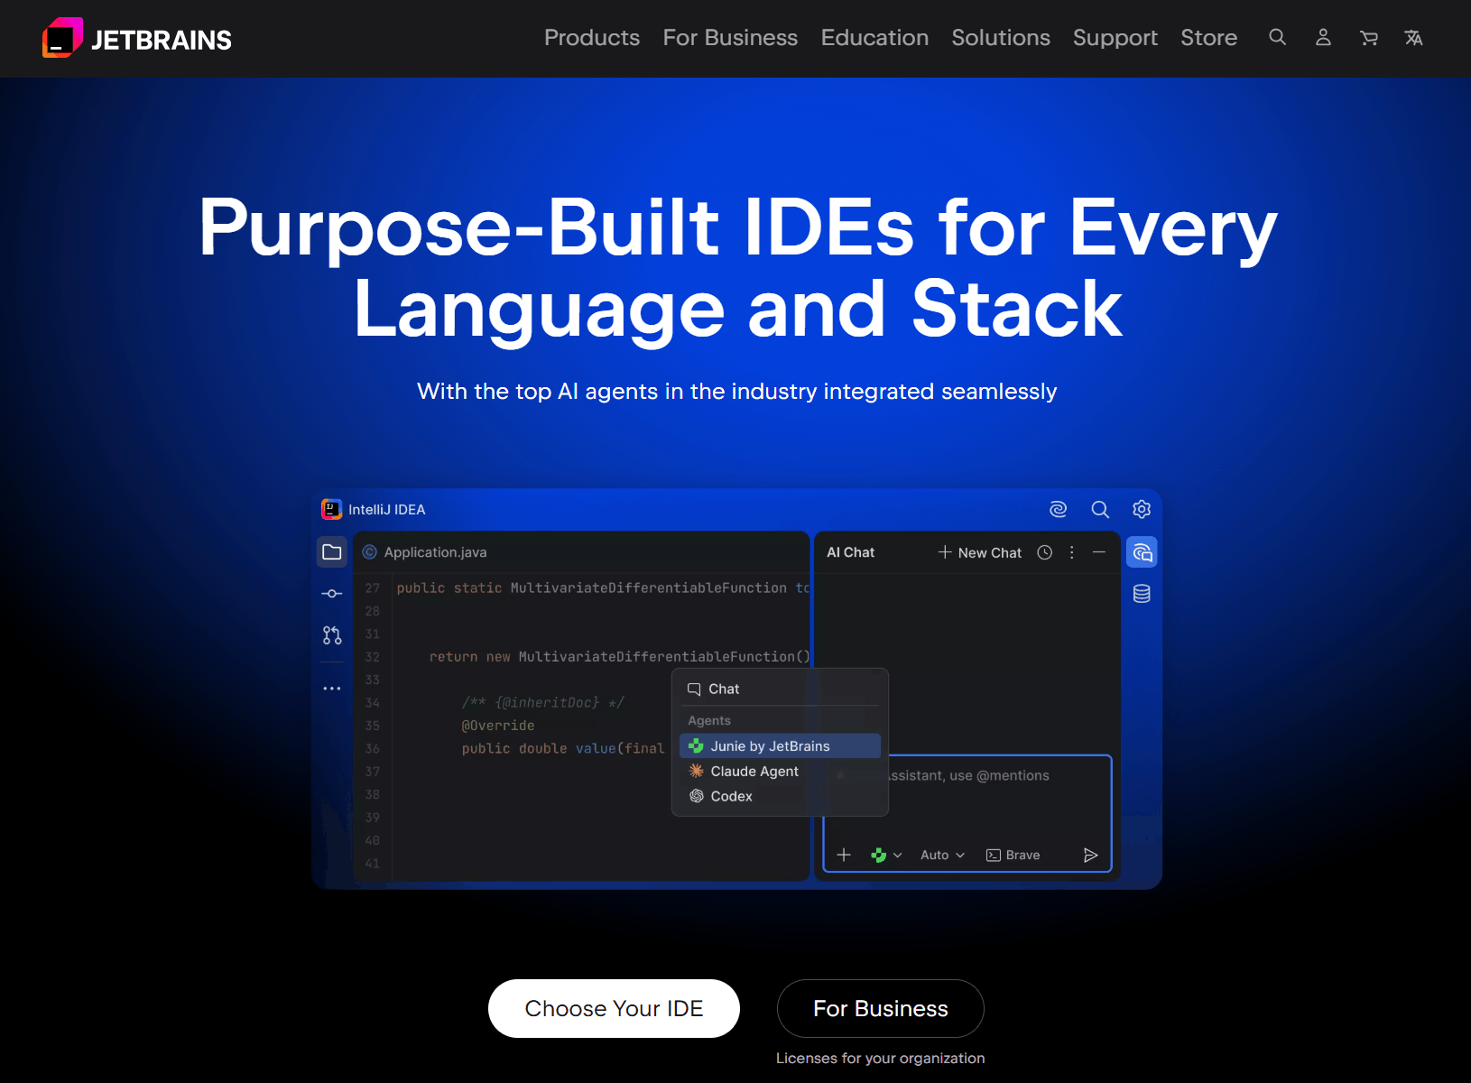Open the shopping cart on the JetBrains header
1471x1083 pixels.
pos(1368,38)
